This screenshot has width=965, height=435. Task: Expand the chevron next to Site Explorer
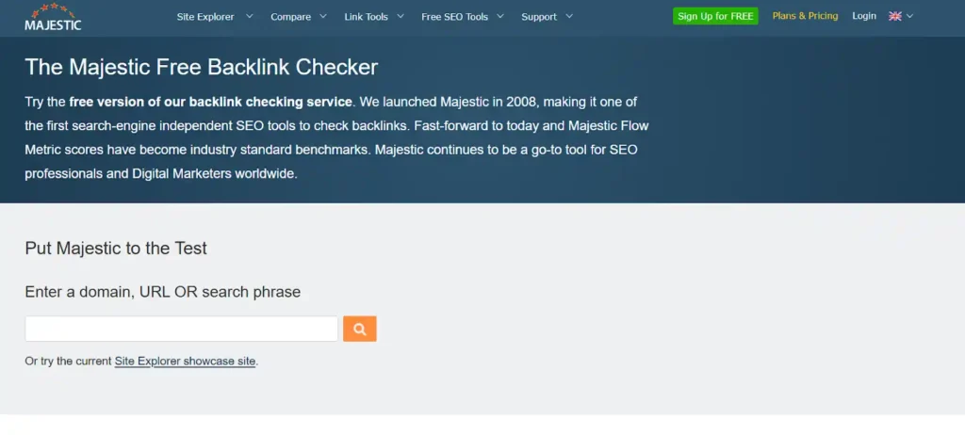point(249,17)
